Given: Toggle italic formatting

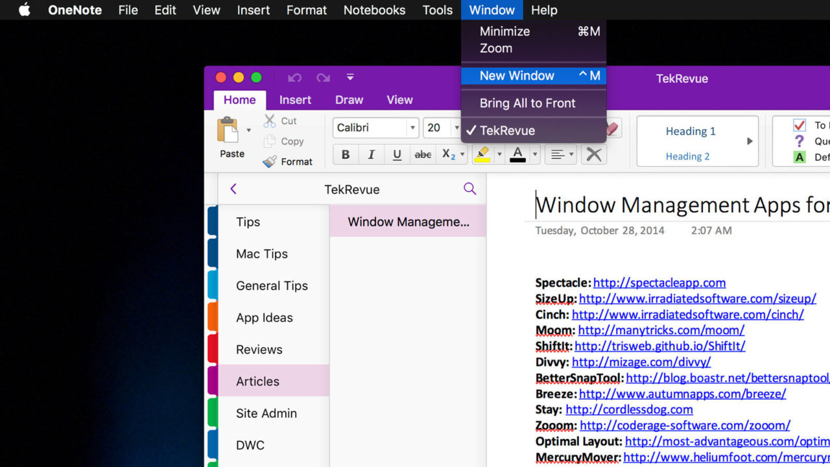Looking at the screenshot, I should pyautogui.click(x=371, y=154).
